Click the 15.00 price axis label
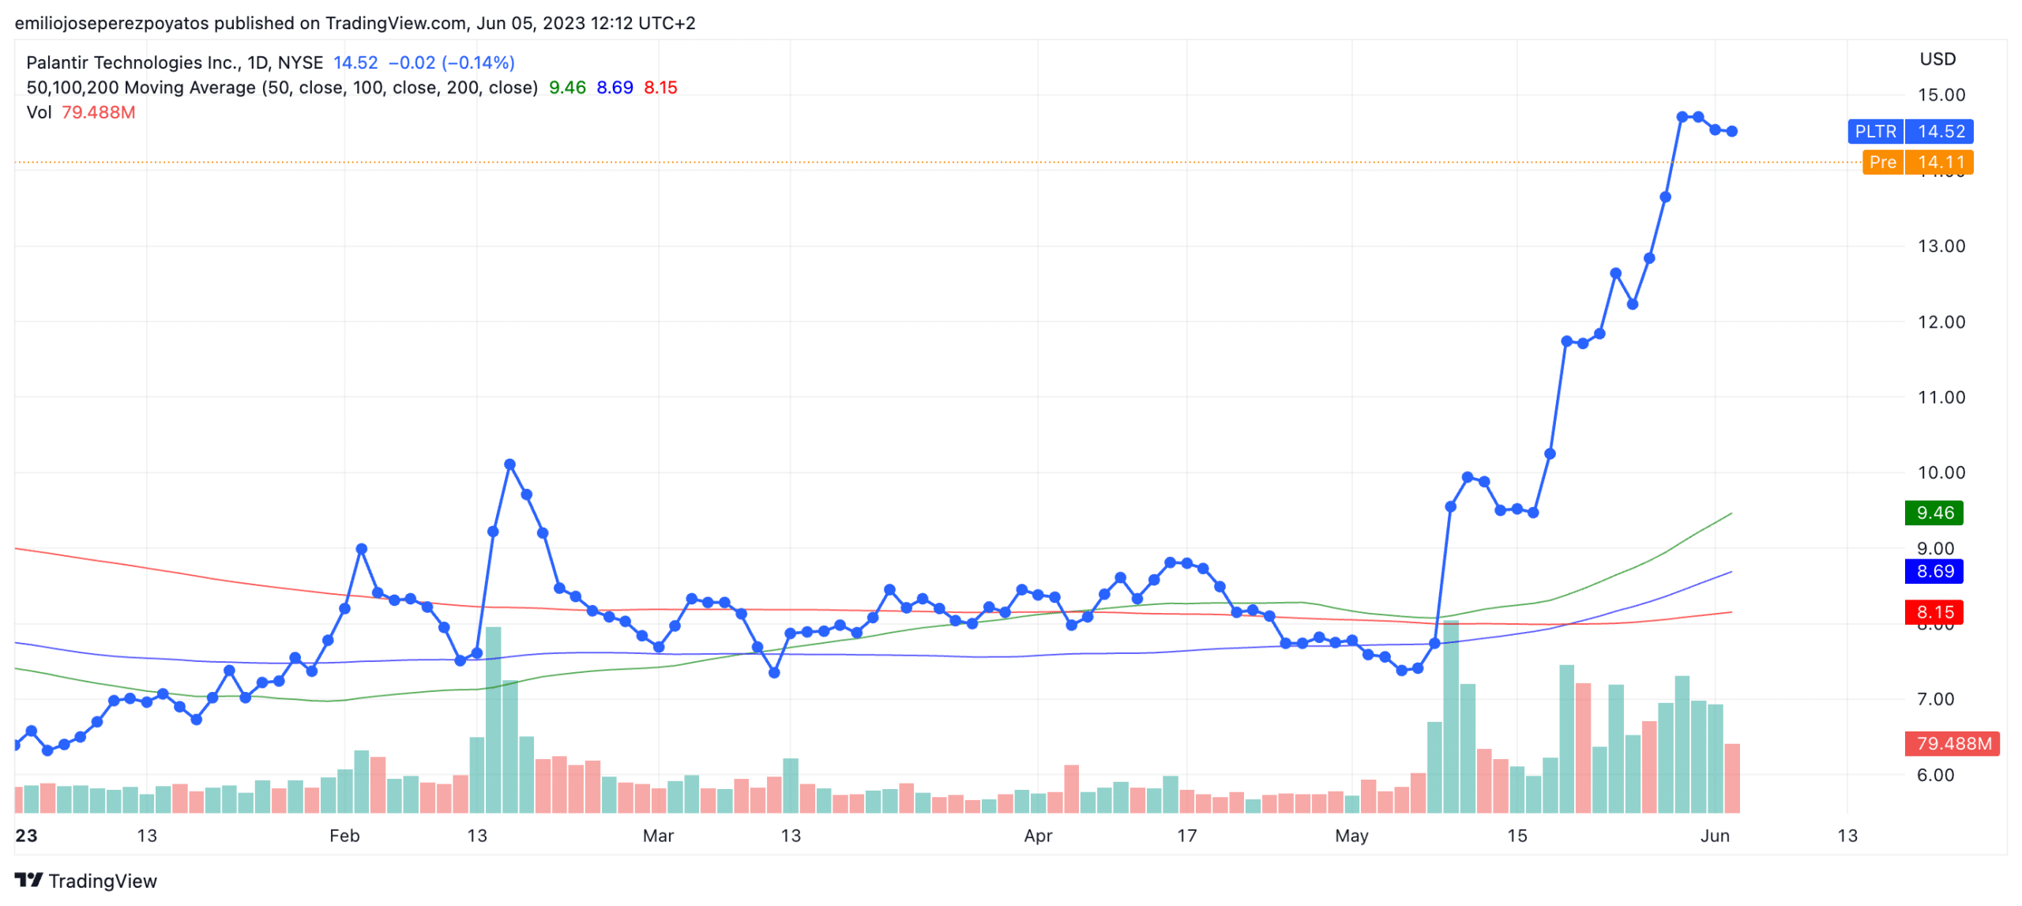Image resolution: width=2022 pixels, height=906 pixels. (x=1941, y=95)
